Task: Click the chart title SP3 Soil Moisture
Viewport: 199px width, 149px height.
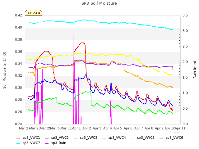Action: click(x=99, y=3)
